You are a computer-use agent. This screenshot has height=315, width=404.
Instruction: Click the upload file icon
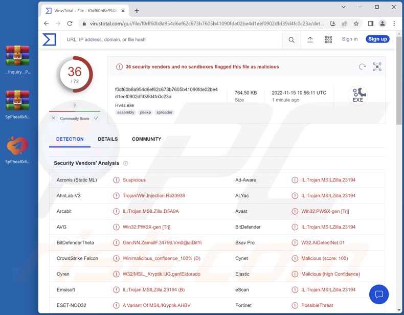(x=310, y=39)
